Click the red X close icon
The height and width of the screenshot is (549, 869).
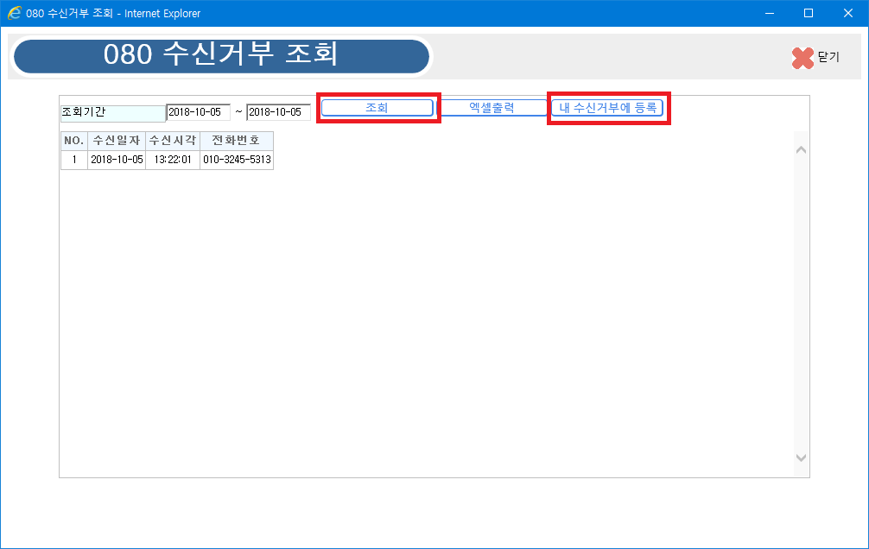point(802,58)
